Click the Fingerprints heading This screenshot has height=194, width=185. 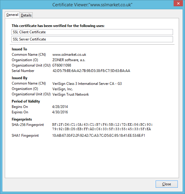(22, 119)
